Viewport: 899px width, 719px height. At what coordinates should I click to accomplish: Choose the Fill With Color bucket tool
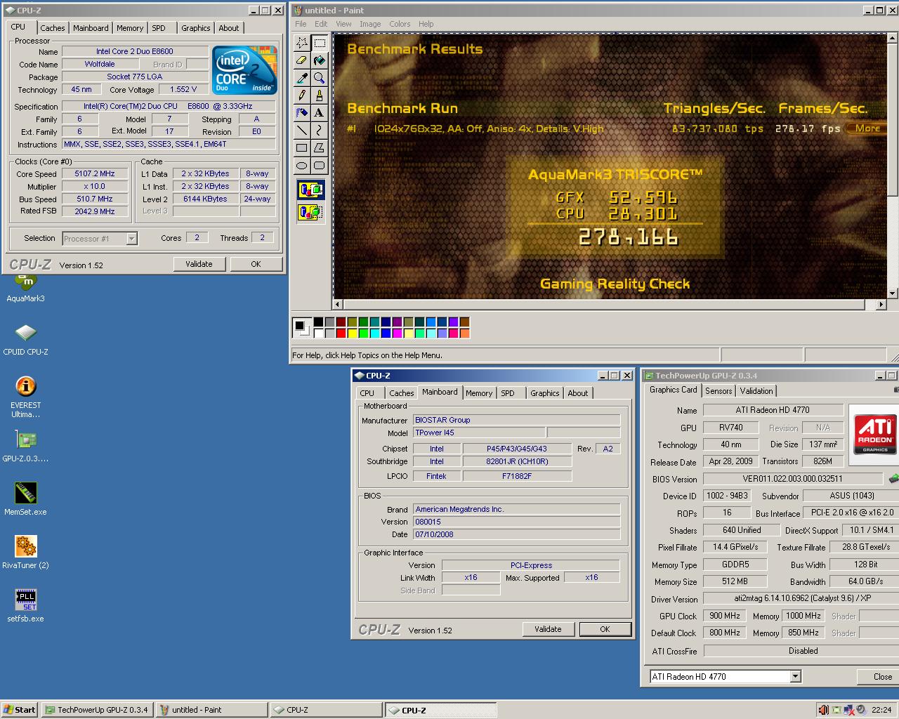coord(319,60)
